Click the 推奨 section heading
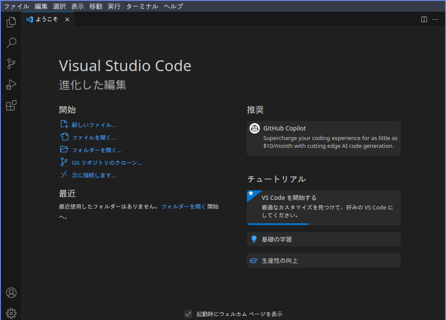This screenshot has height=320, width=446. (255, 110)
